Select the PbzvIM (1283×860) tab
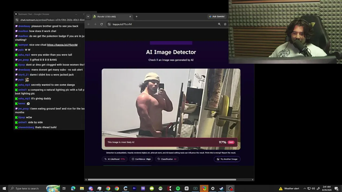The image size is (342, 192). 112,17
